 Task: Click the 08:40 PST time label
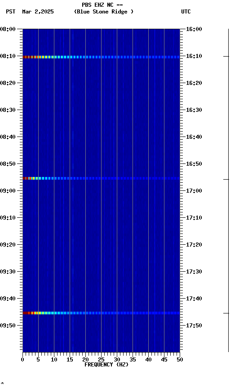[x=8, y=137]
